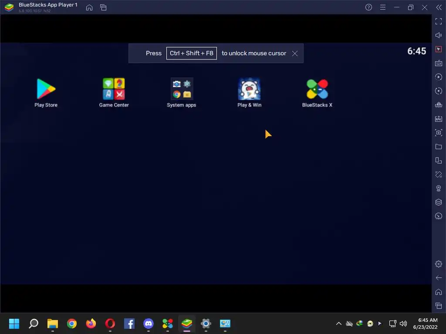Open Google Chrome from the taskbar
This screenshot has width=446, height=334.
pos(72,324)
